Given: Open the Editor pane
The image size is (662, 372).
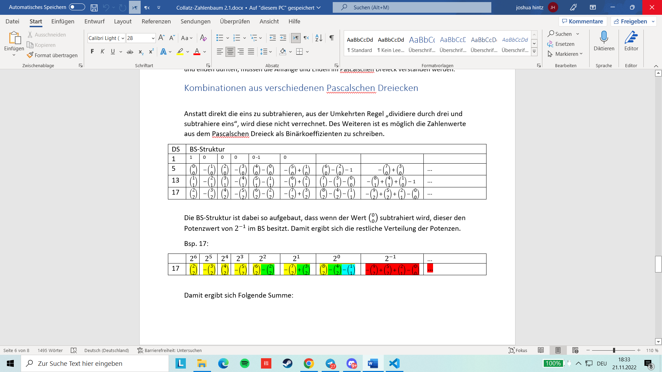Looking at the screenshot, I should pyautogui.click(x=631, y=41).
